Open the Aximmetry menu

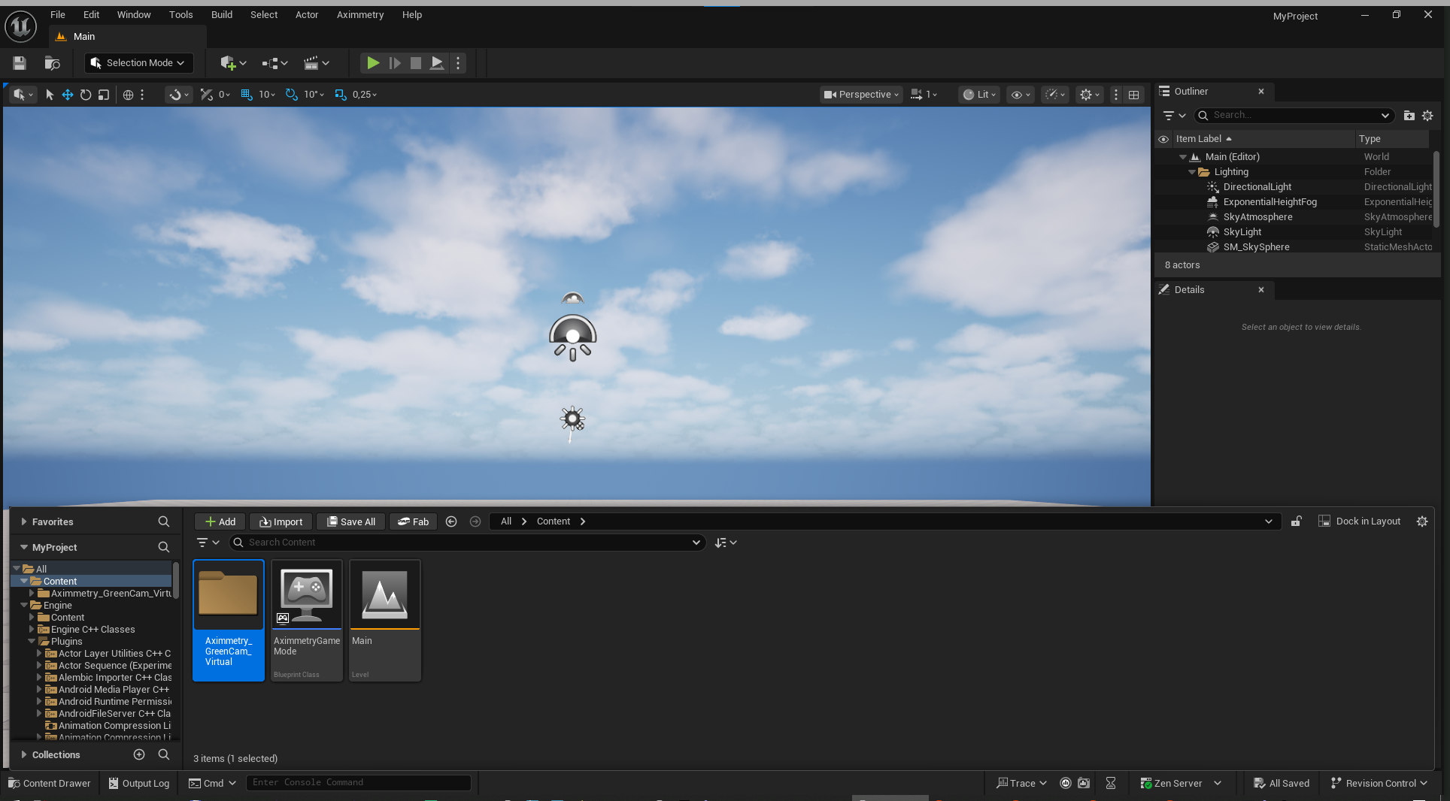tap(359, 15)
